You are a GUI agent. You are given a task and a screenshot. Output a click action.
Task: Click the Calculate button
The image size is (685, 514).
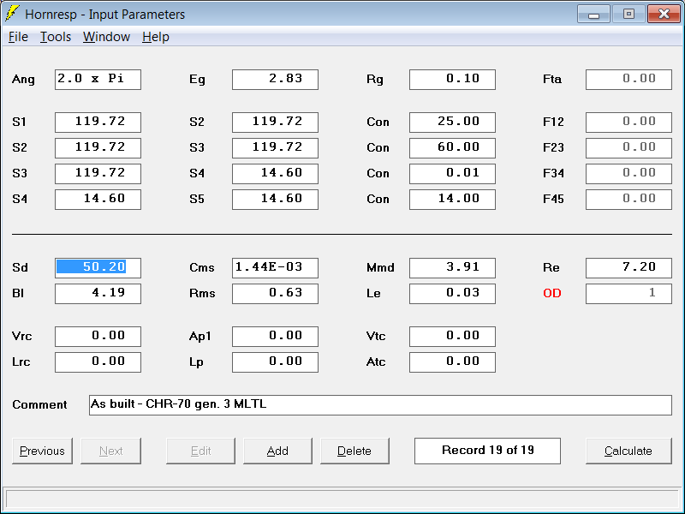pos(628,451)
